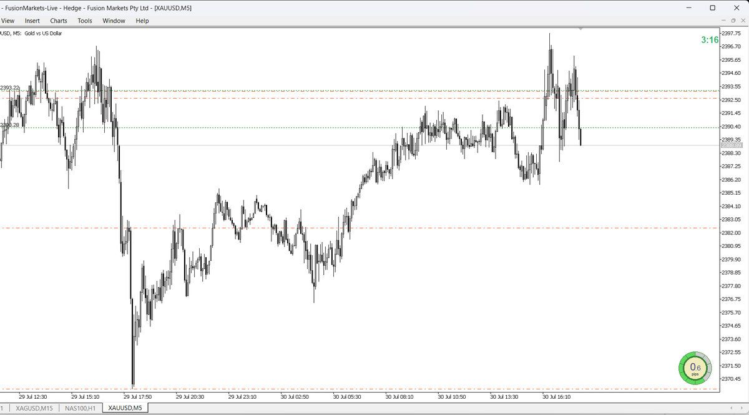Minimize the inner XAUUSD chart window
Screen dimensions: 749x415
pyautogui.click(x=723, y=21)
